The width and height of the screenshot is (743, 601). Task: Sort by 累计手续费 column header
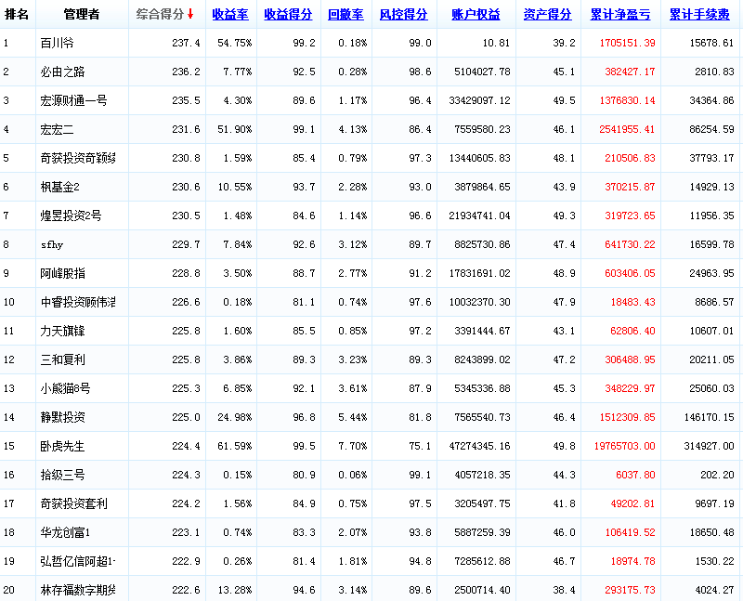click(700, 15)
